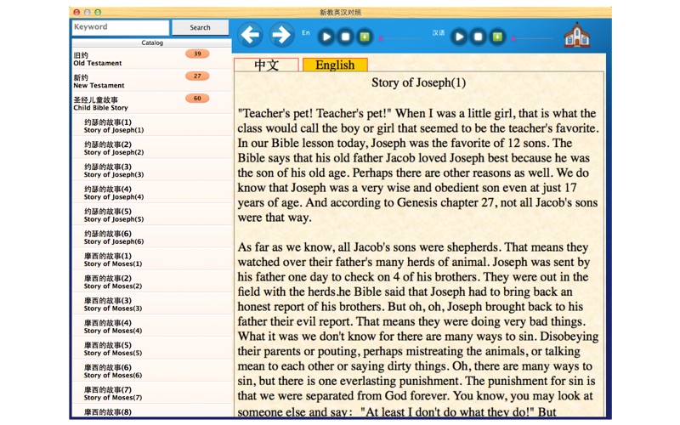
Task: Click the forward arrow navigation icon
Action: point(281,35)
